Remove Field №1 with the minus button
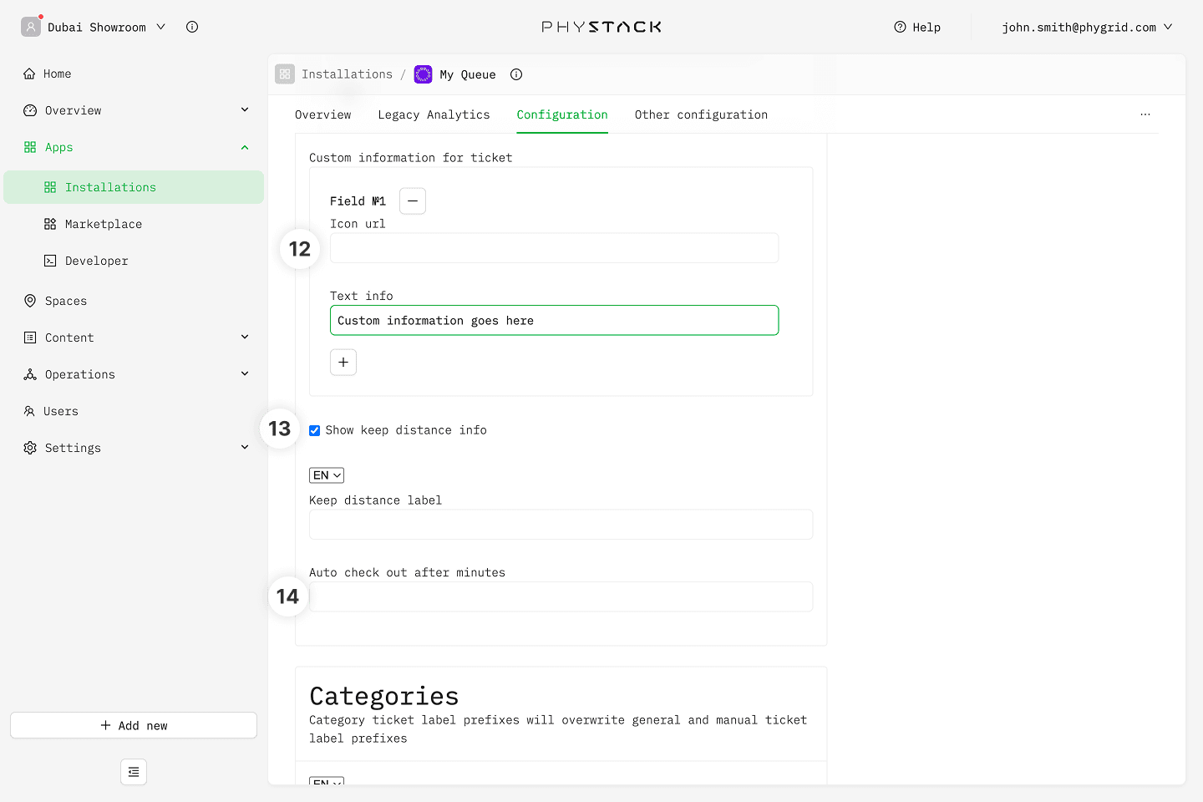Image resolution: width=1203 pixels, height=802 pixels. click(413, 201)
